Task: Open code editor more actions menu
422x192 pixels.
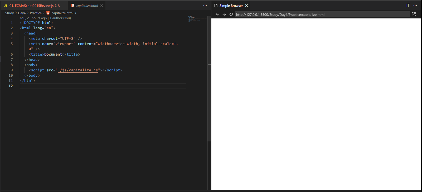Action: coord(205,6)
